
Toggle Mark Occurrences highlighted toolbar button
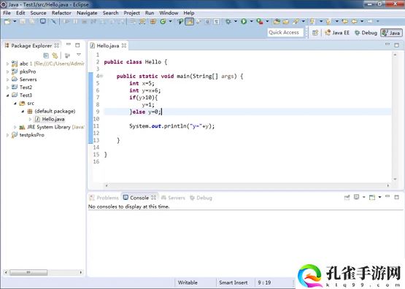pyautogui.click(x=189, y=21)
